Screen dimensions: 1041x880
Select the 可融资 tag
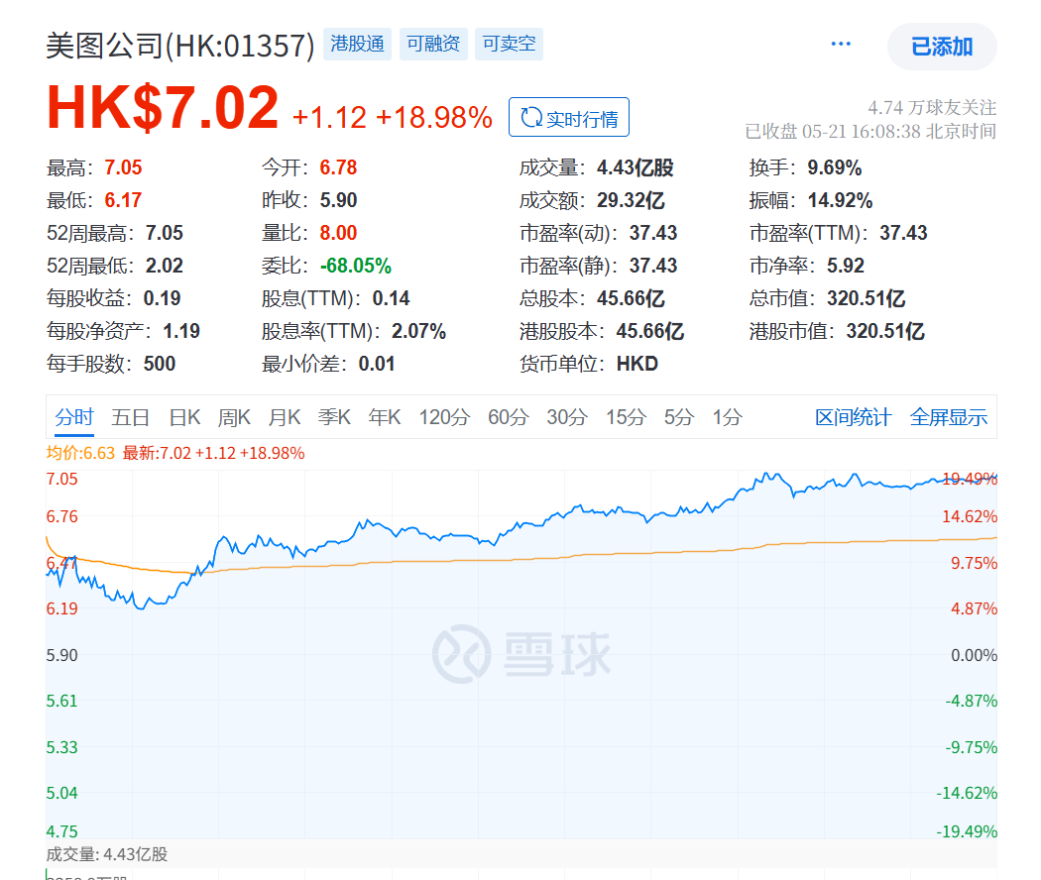click(433, 44)
